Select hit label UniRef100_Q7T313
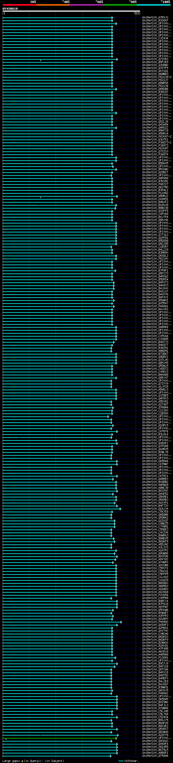This screenshot has width=173, height=763. pos(155,235)
